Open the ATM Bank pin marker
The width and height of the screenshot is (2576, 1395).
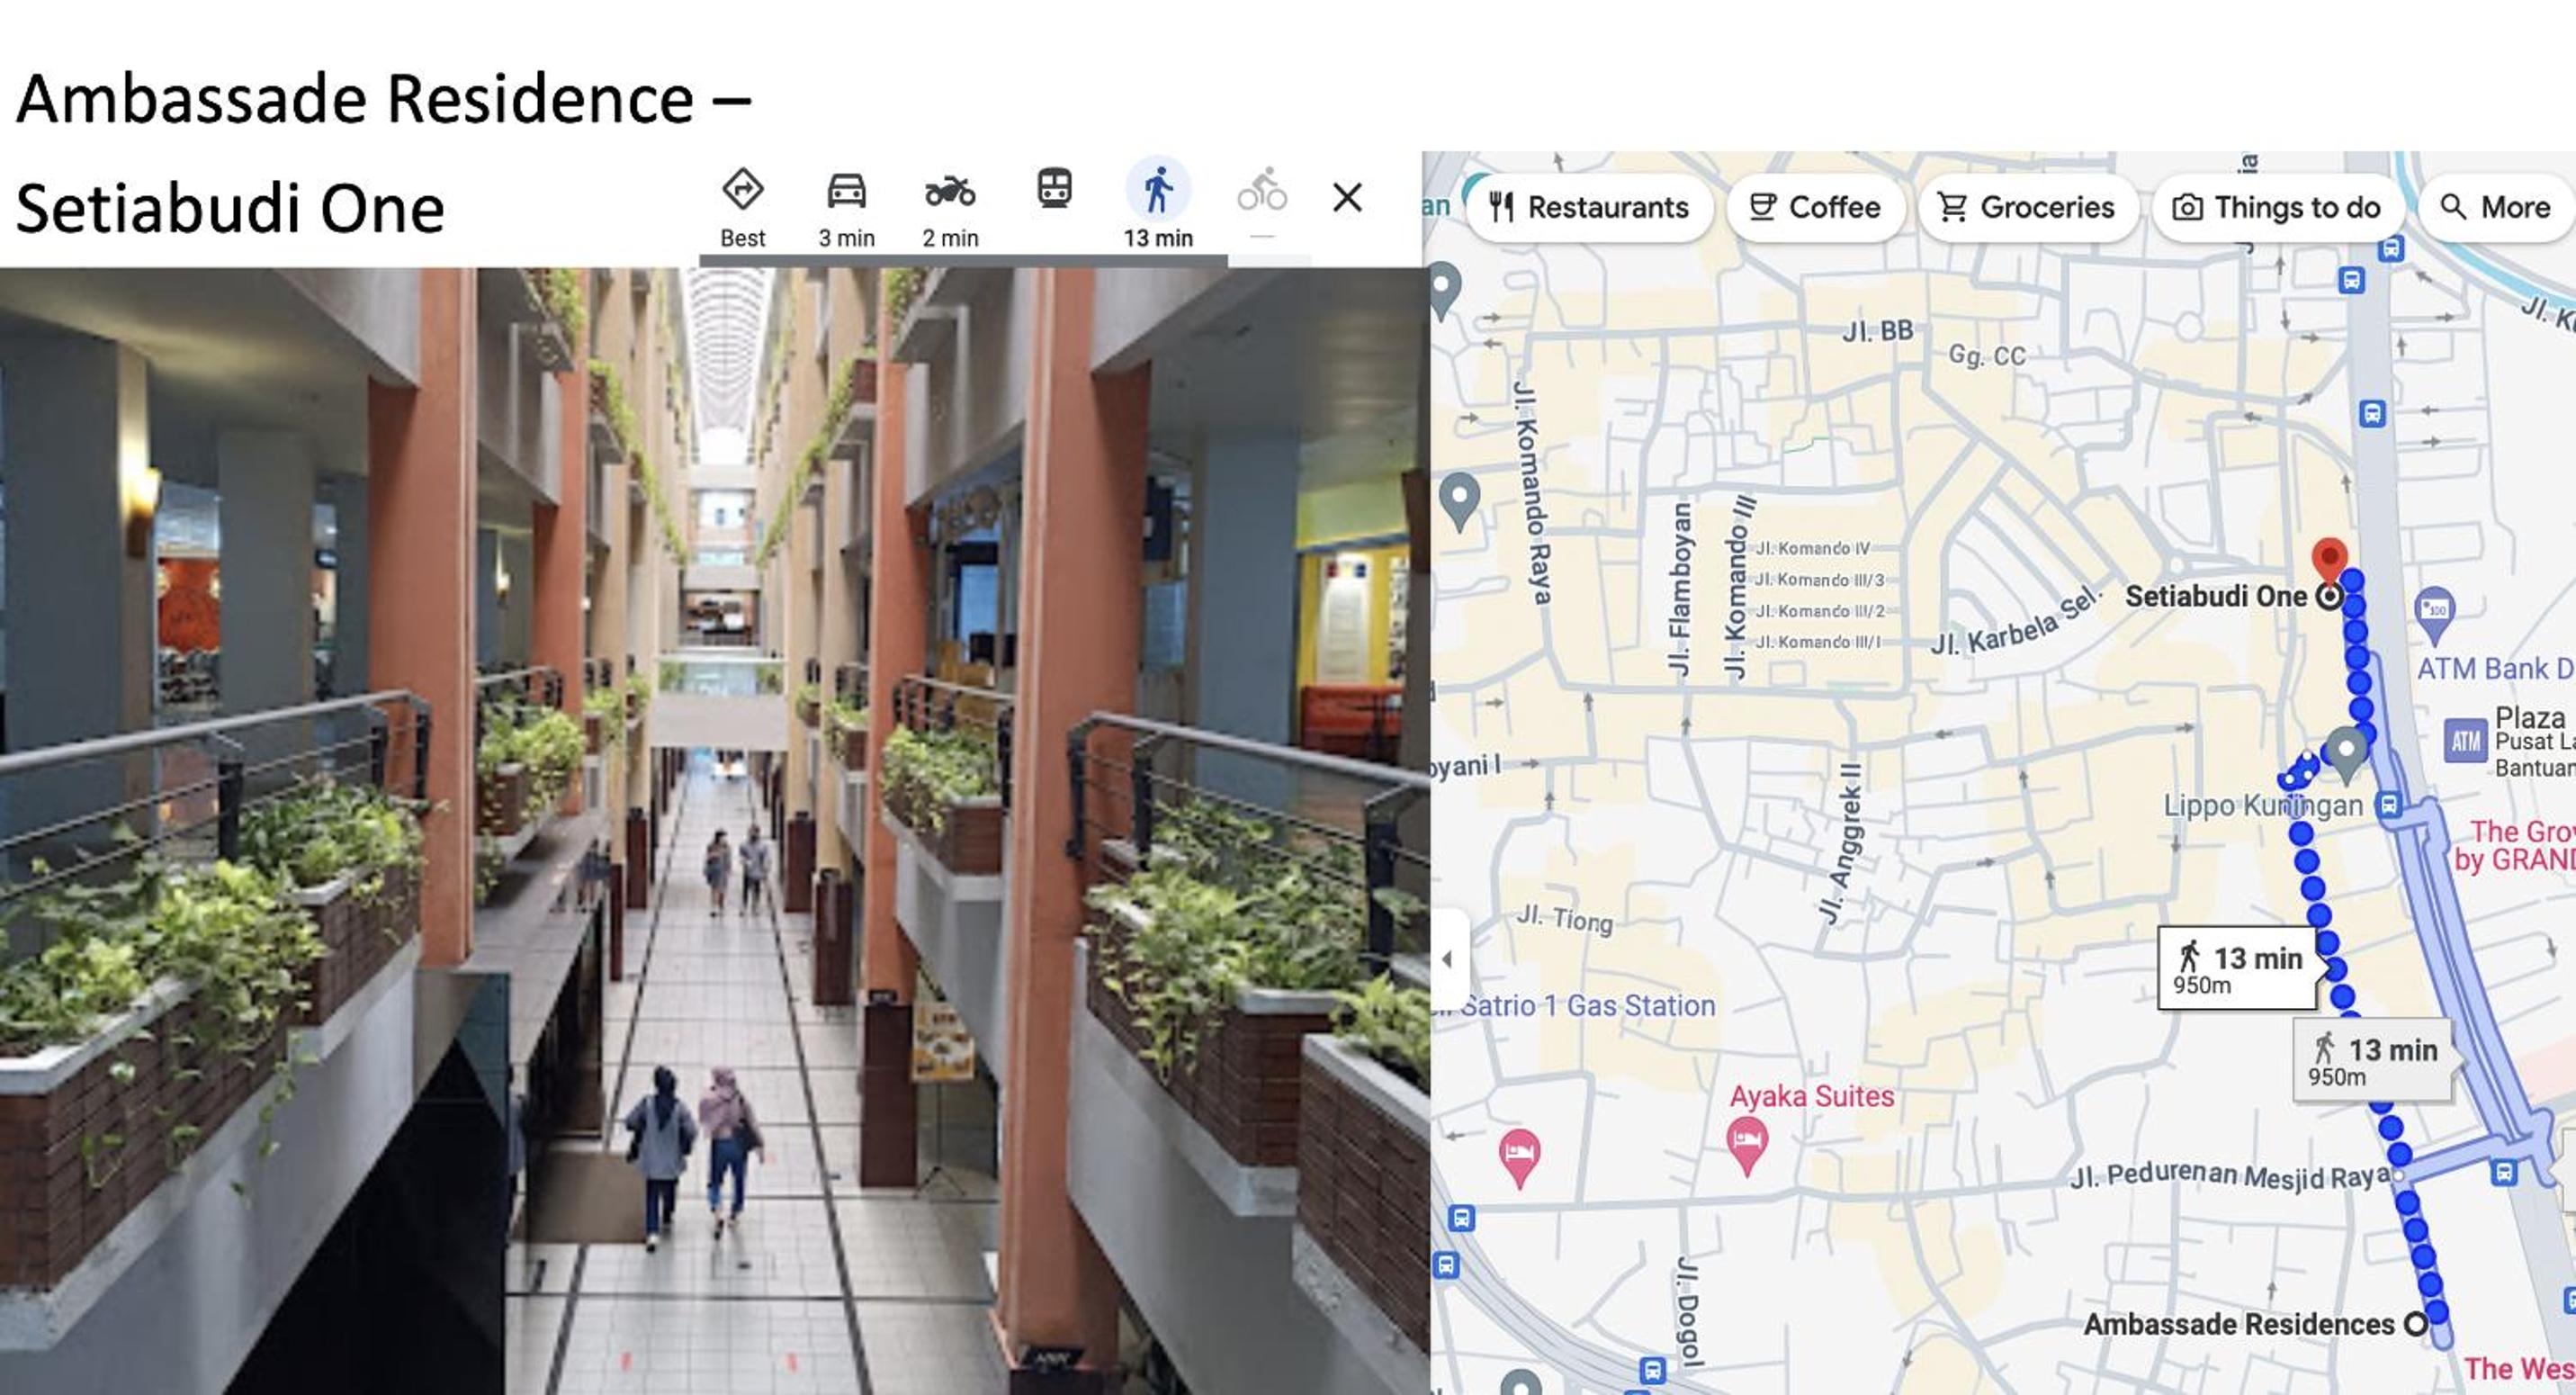tap(2435, 615)
